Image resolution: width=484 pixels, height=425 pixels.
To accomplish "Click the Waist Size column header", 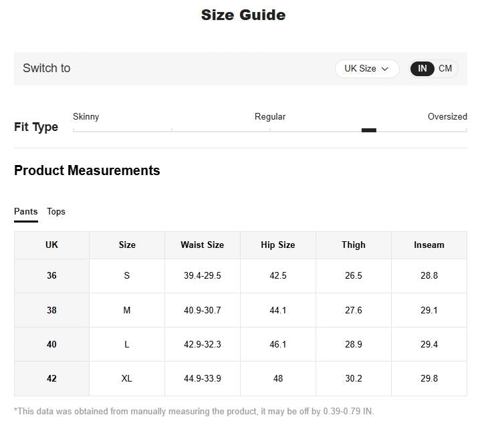I will pos(203,245).
